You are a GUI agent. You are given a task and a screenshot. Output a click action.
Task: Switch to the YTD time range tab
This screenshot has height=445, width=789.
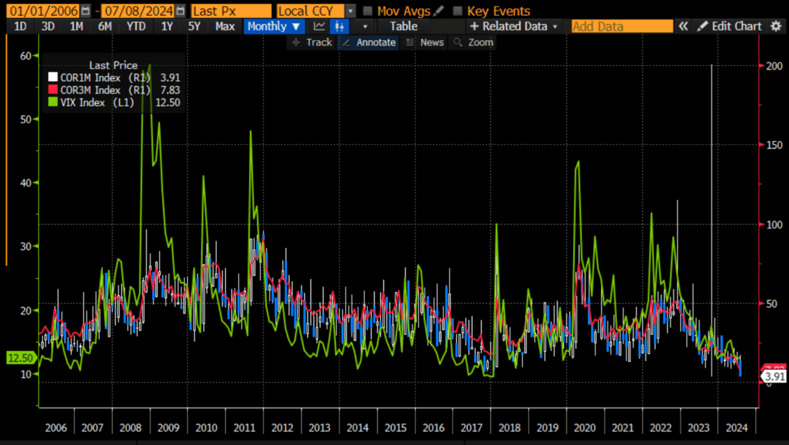136,26
